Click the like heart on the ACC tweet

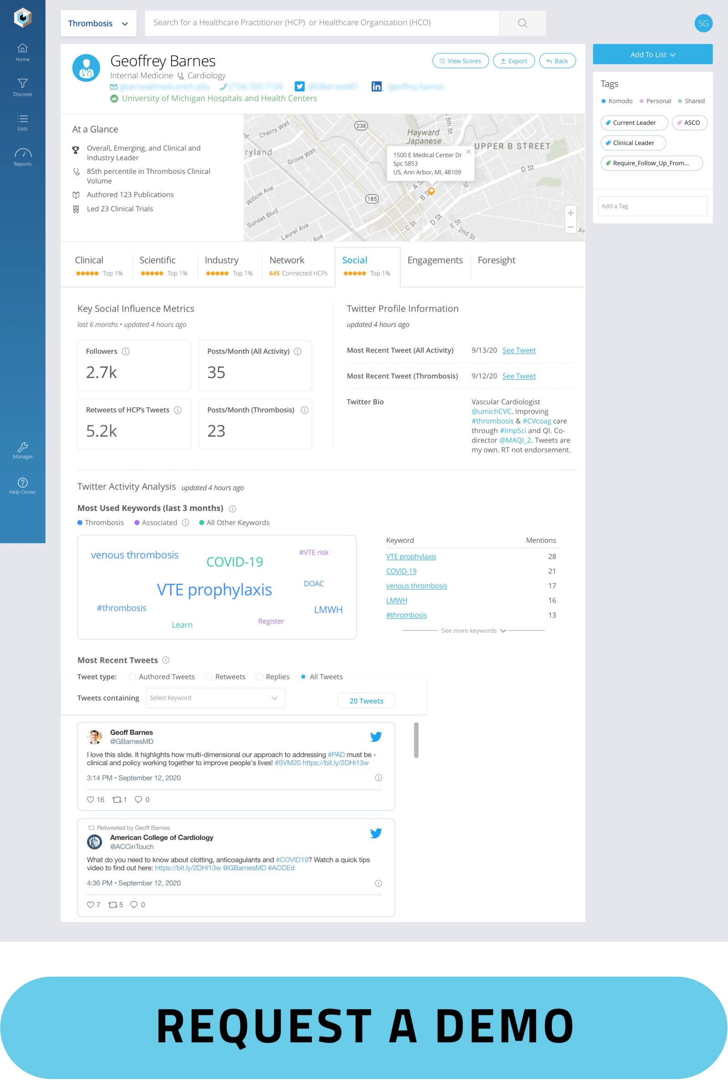tap(91, 904)
